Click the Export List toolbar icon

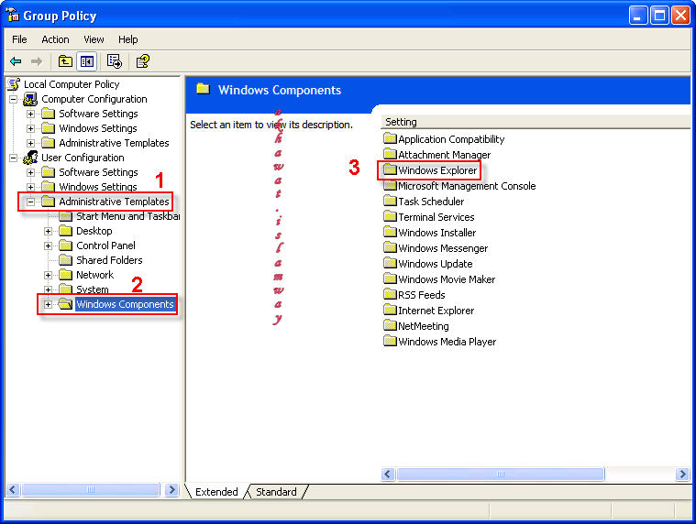(114, 61)
